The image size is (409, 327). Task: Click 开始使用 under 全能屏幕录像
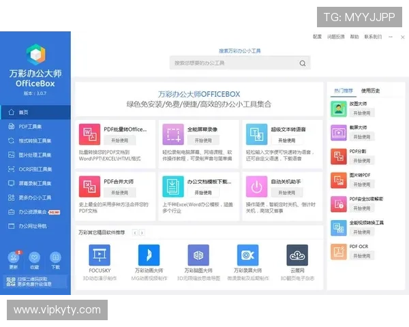[203, 140]
